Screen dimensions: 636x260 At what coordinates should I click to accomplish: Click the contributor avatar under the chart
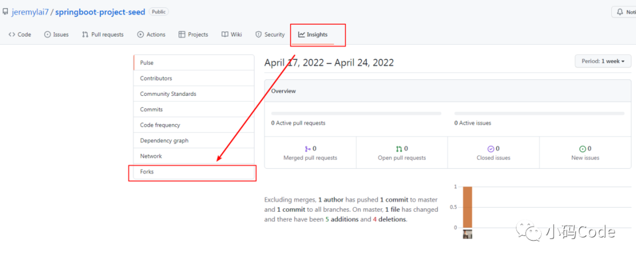(467, 234)
